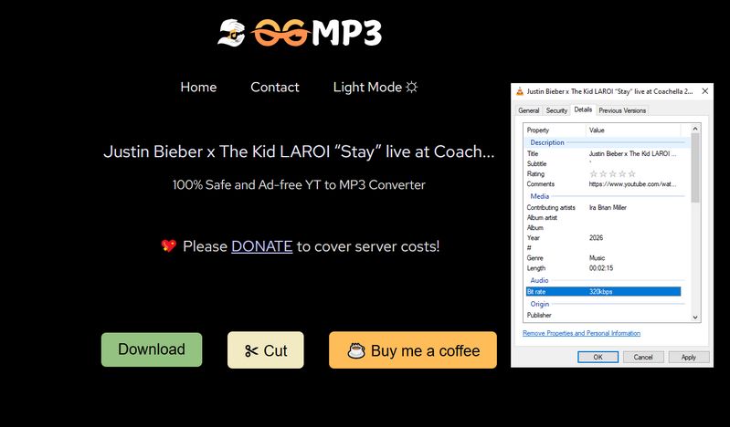Switch to the Security tab
Image resolution: width=730 pixels, height=427 pixels.
coord(556,110)
